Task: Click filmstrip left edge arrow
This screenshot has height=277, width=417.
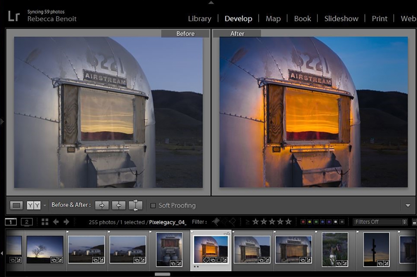Action: [x=2, y=253]
